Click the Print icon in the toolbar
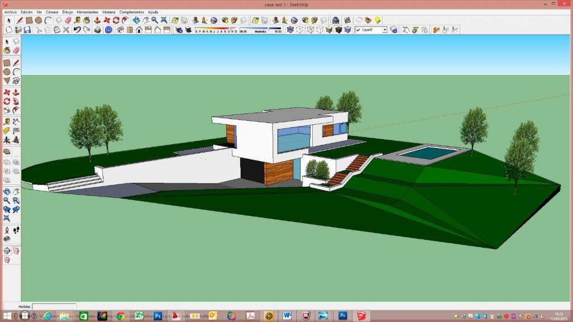The width and height of the screenshot is (573, 322). pos(98,30)
